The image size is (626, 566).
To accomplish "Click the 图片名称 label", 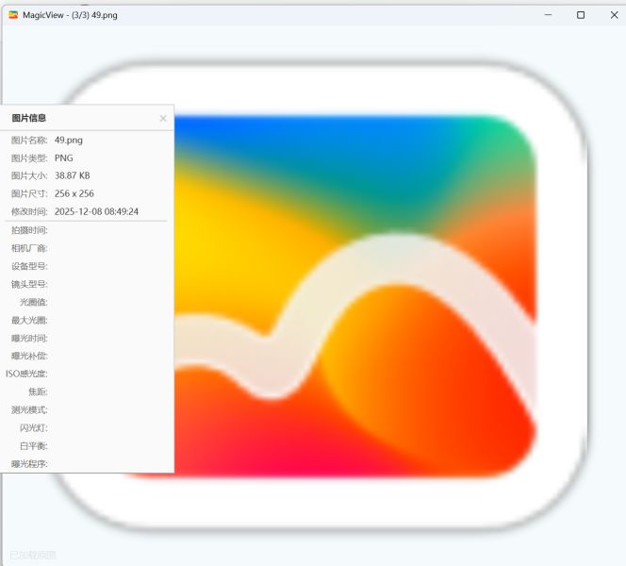I will tap(29, 141).
